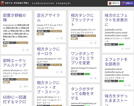
Task: Click comment icon on 足元アサイラム card
Action: (x=58, y=38)
